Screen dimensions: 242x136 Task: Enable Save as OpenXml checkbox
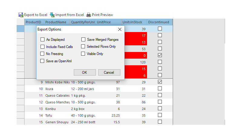tap(42, 61)
